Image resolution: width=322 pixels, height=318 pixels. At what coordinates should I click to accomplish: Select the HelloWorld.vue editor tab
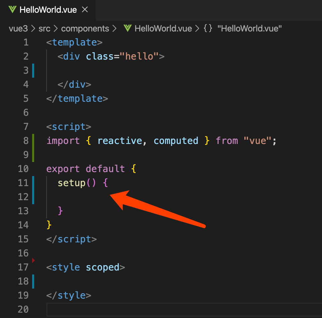(48, 10)
